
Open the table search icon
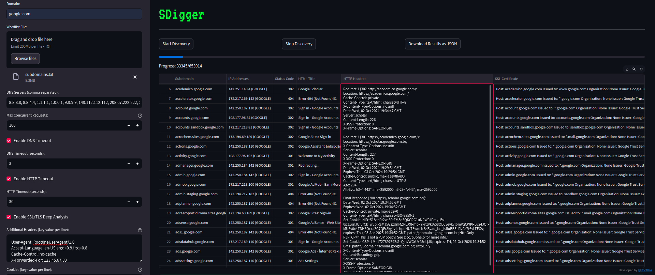(x=634, y=69)
